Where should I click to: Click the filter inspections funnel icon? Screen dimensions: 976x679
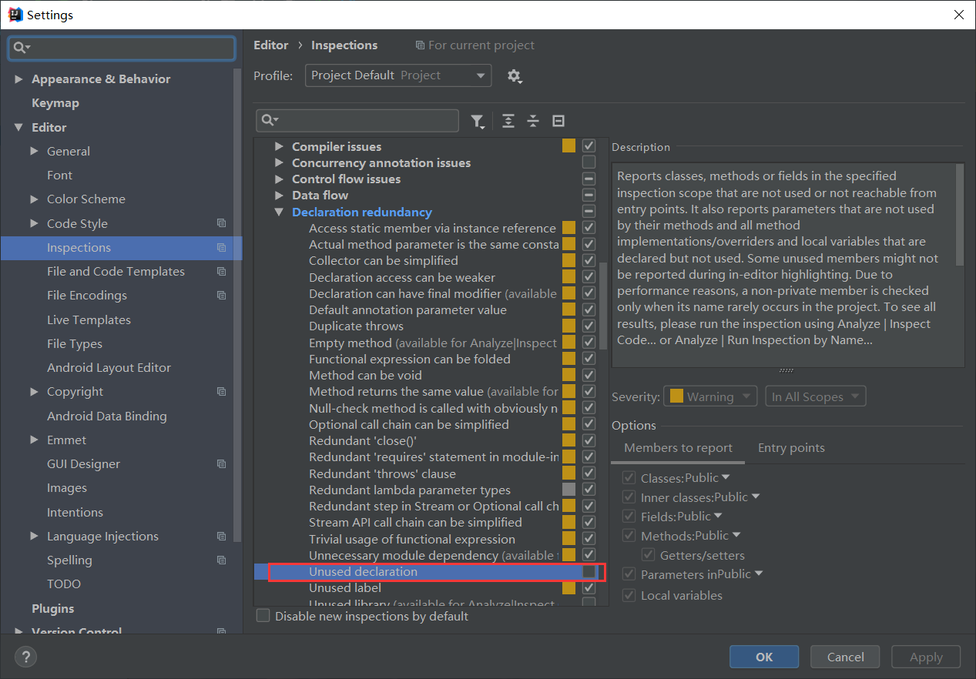(478, 121)
